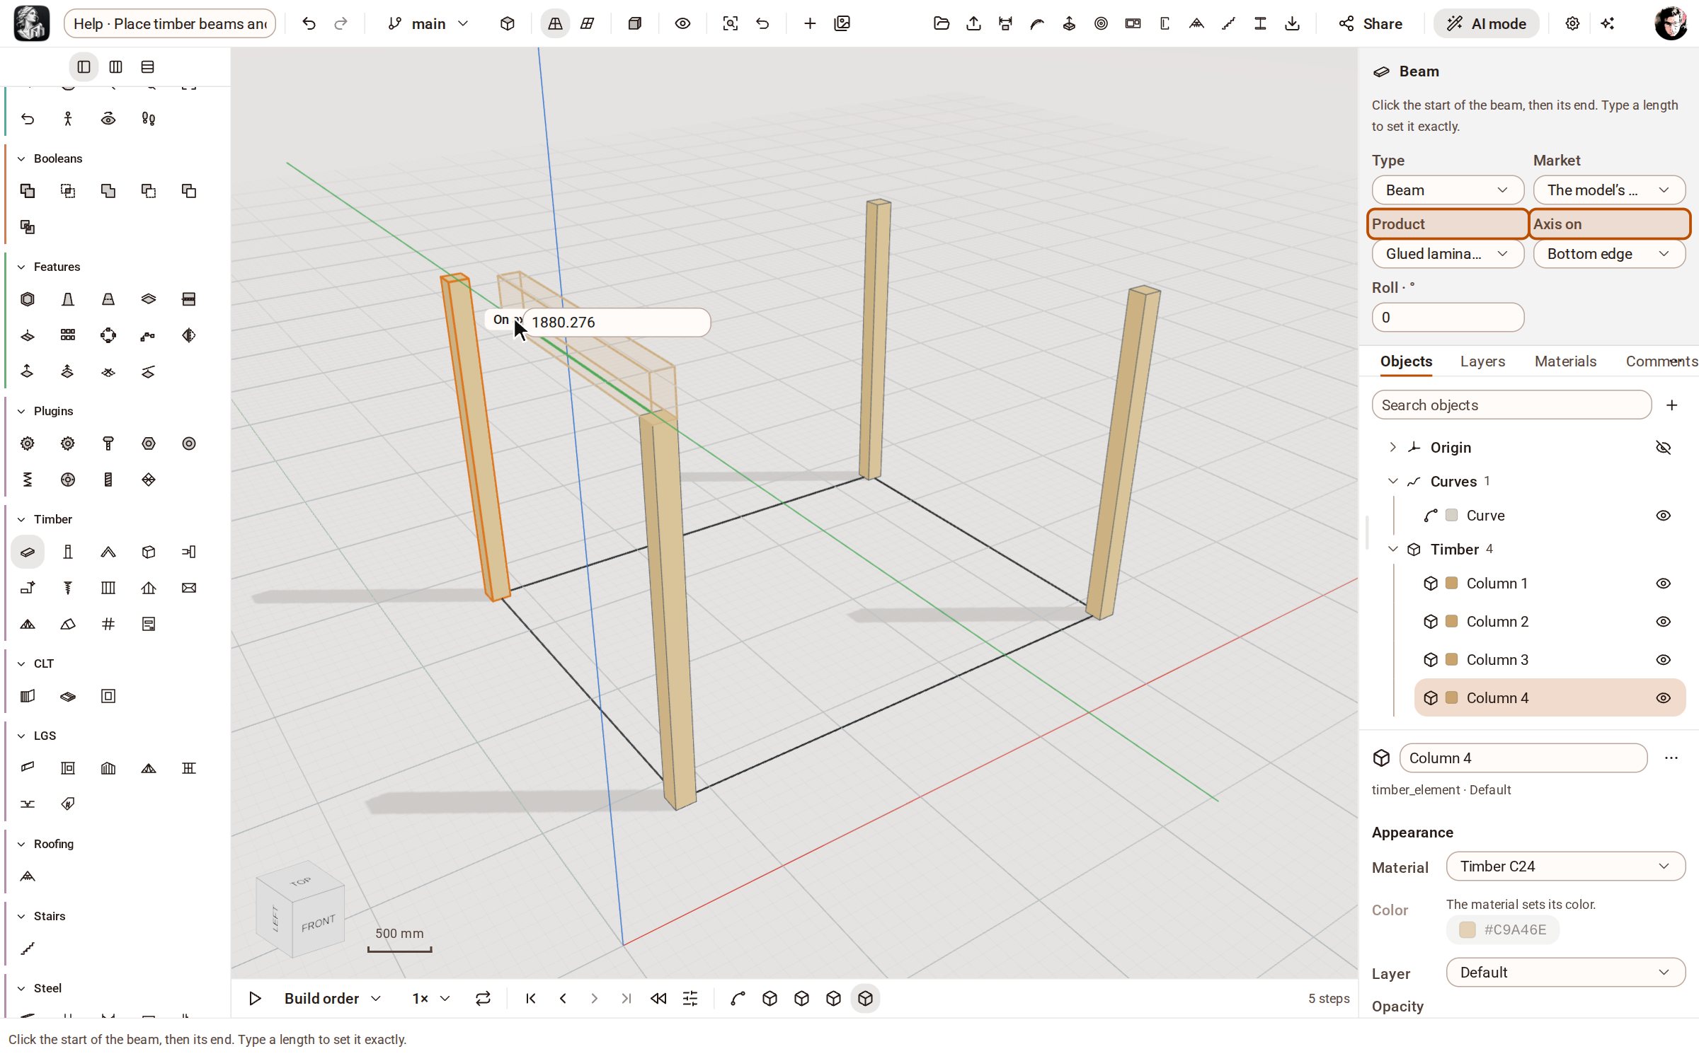Open the Type dropdown set to Beam
Image resolution: width=1699 pixels, height=1061 pixels.
[1448, 190]
